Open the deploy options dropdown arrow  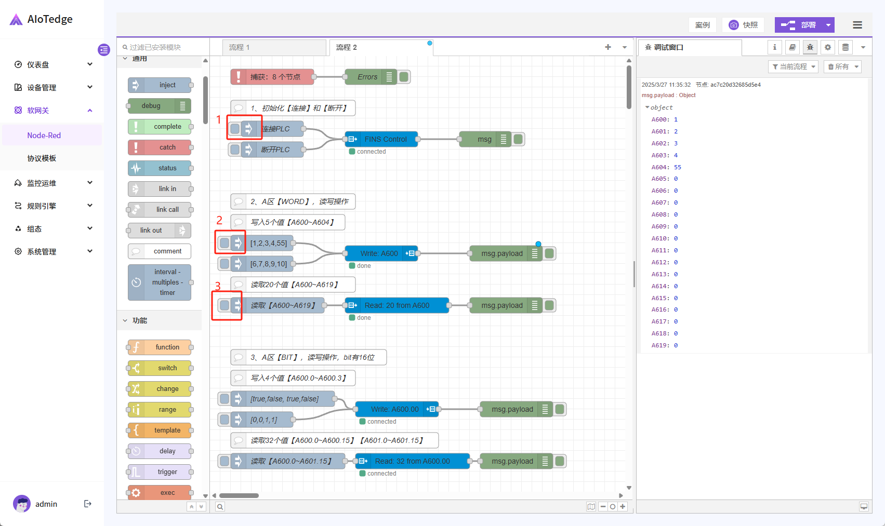[x=828, y=25]
